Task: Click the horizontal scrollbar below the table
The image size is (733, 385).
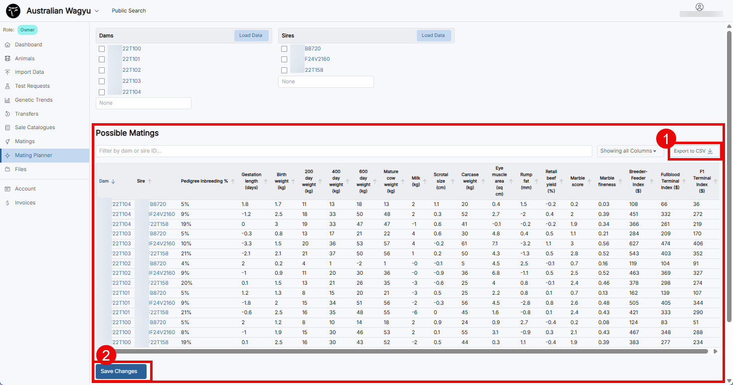Action: 399,352
